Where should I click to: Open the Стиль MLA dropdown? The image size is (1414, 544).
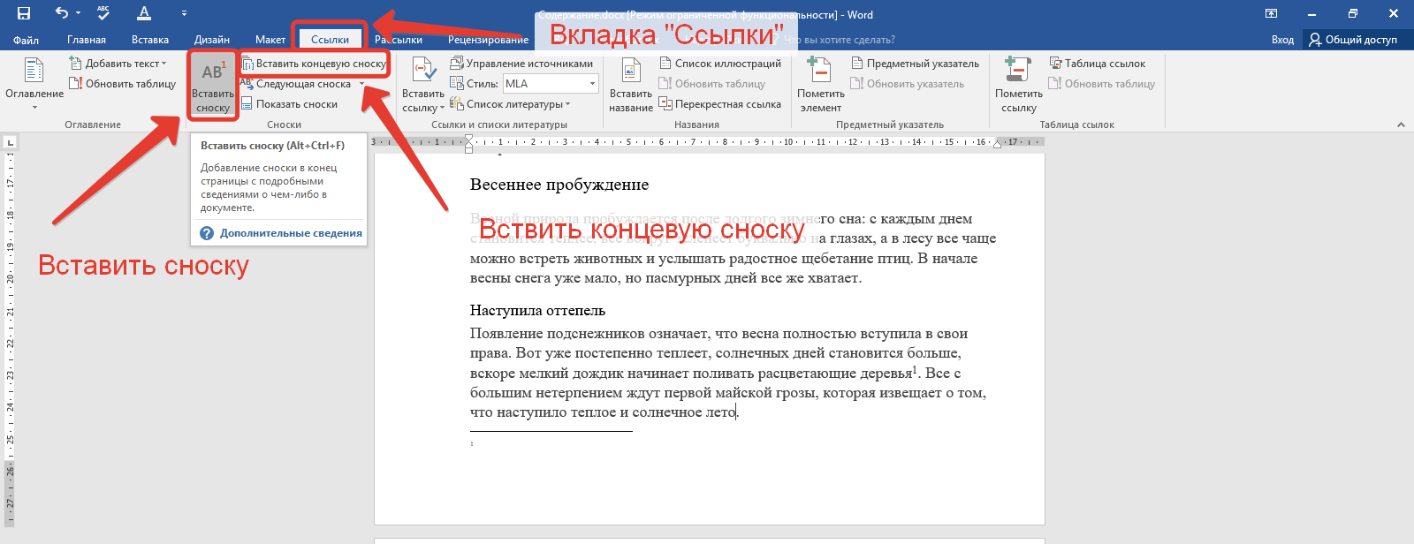coord(592,84)
